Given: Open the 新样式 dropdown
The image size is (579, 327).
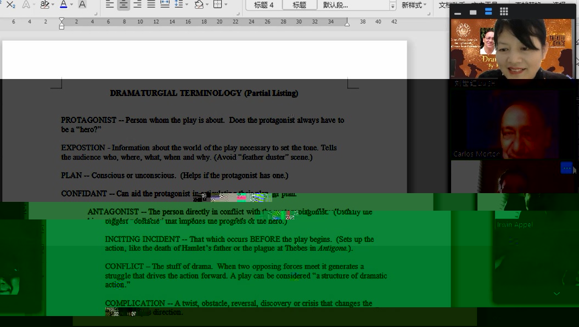Looking at the screenshot, I should (414, 5).
